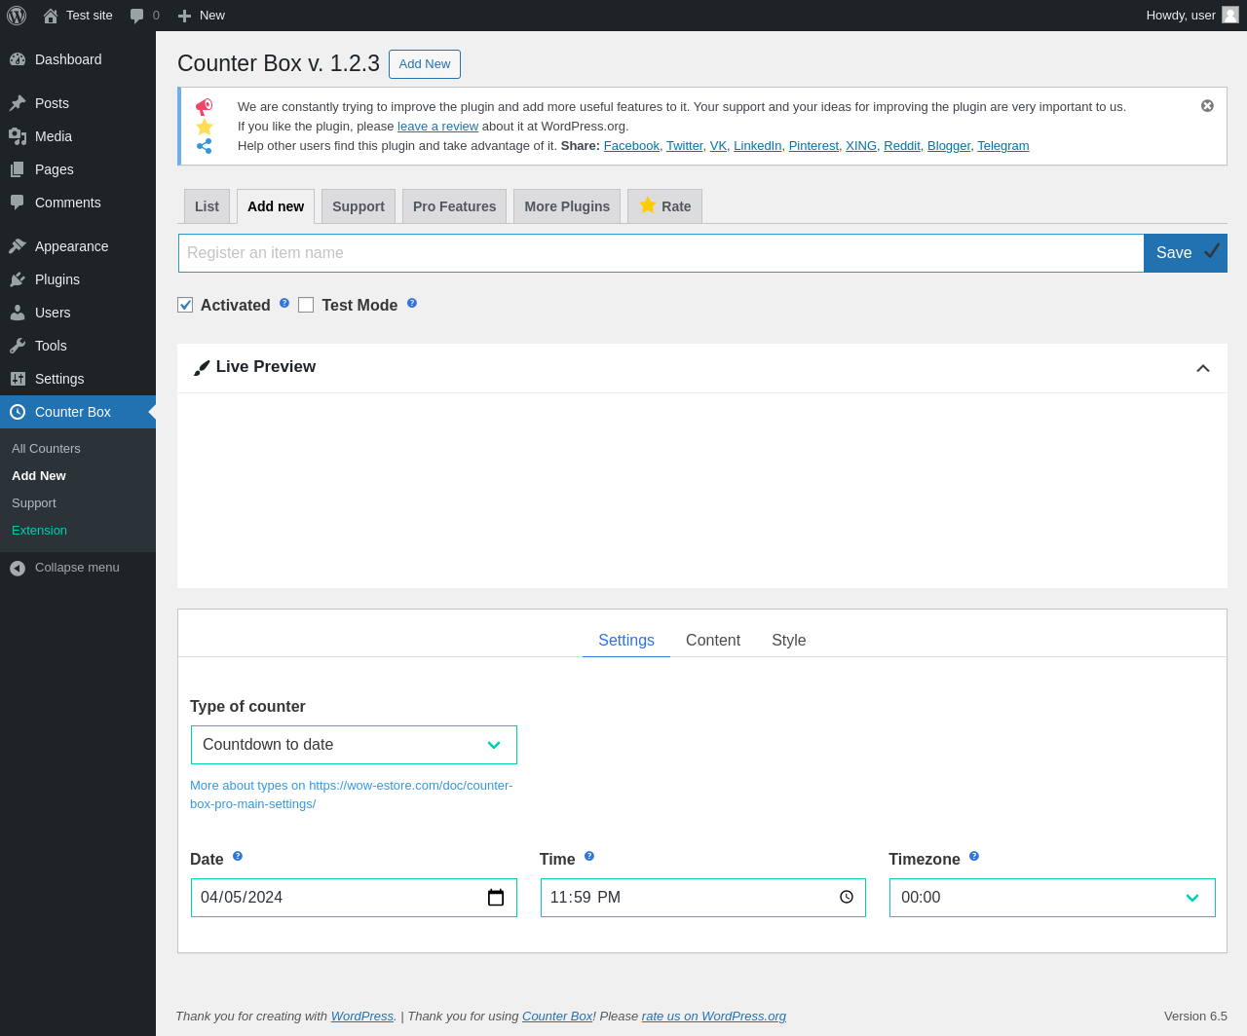Viewport: 1247px width, 1036px height.
Task: Focus the item name field
Action: 661,253
